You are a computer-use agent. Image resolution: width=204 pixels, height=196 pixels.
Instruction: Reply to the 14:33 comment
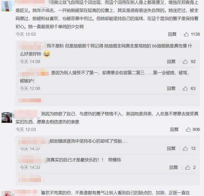(173, 168)
